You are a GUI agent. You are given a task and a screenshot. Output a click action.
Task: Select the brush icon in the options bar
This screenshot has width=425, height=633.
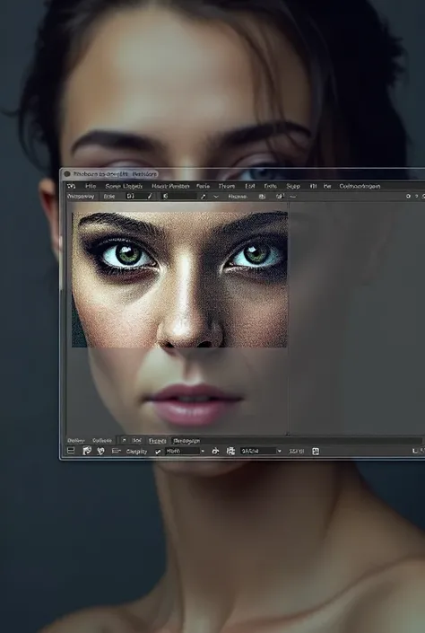point(204,197)
